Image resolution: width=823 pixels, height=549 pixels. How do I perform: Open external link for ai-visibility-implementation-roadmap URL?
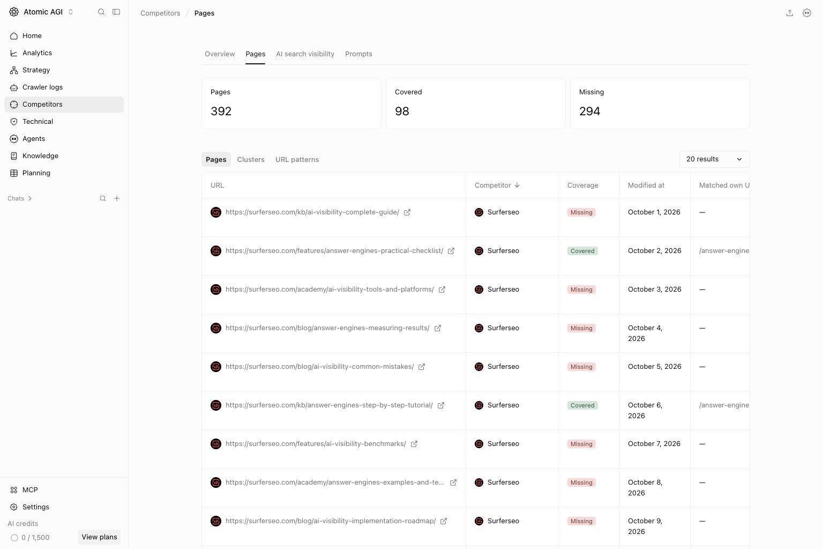[444, 521]
